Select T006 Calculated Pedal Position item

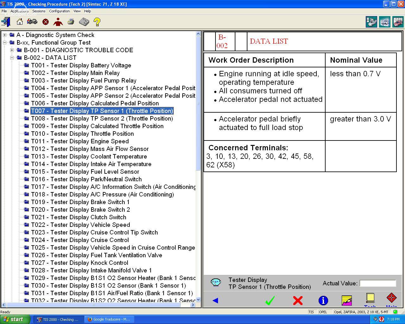point(95,103)
